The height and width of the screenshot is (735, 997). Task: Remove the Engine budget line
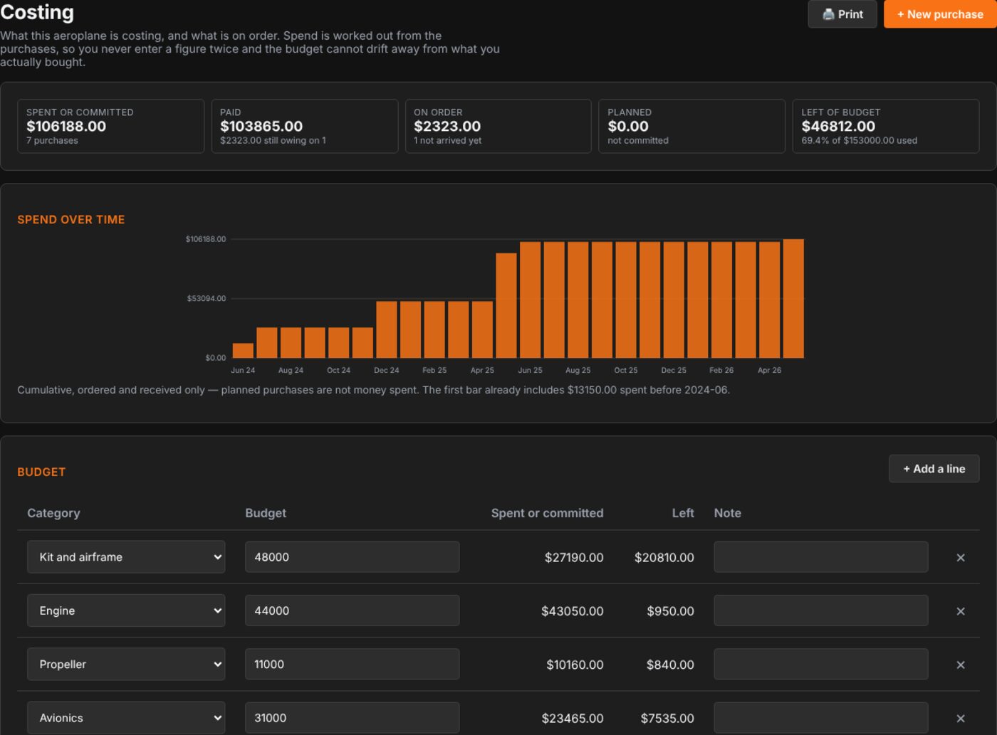960,611
